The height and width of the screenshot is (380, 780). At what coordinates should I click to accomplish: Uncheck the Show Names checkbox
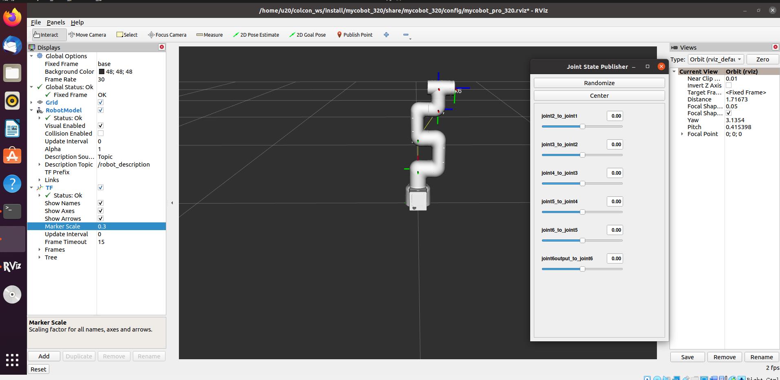[101, 203]
